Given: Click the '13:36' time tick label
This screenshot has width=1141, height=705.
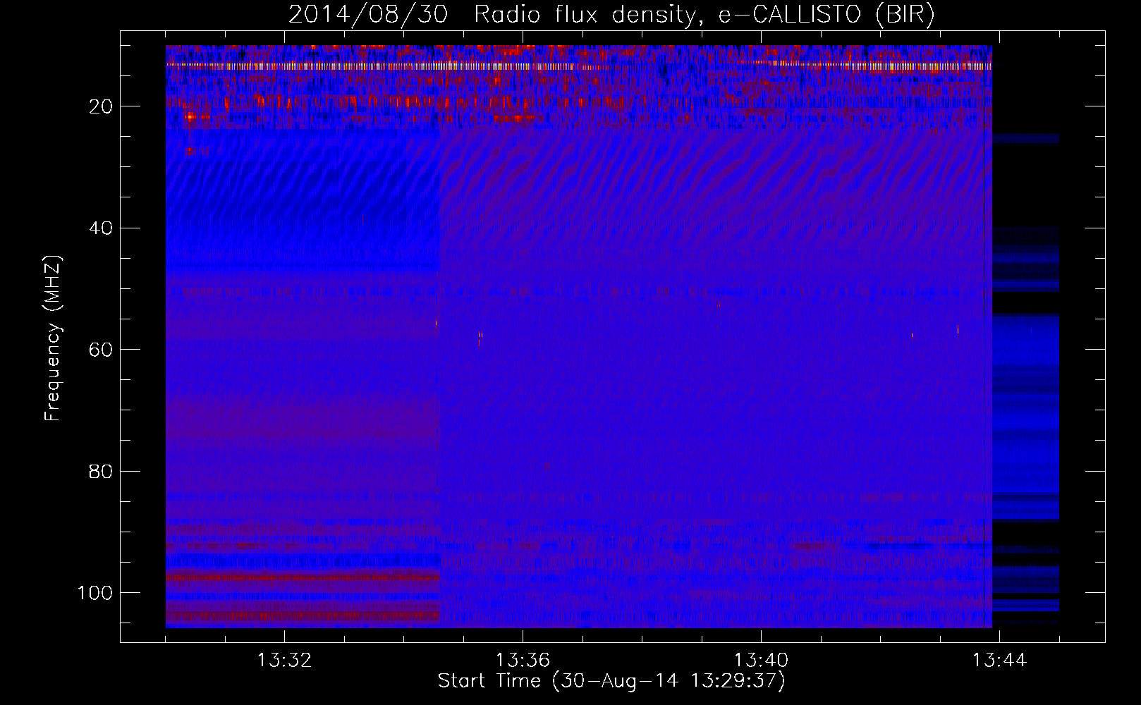Looking at the screenshot, I should 523,661.
